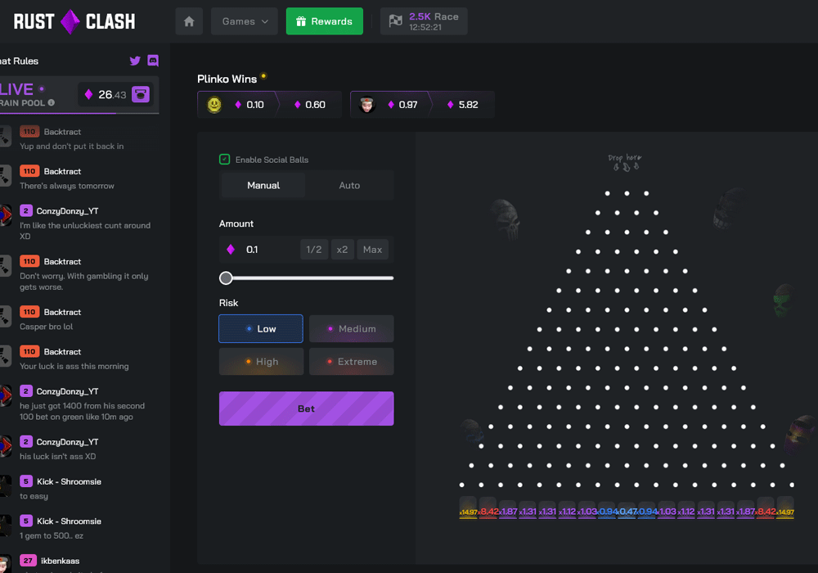Select Extreme risk level
This screenshot has height=573, width=818.
tap(352, 362)
